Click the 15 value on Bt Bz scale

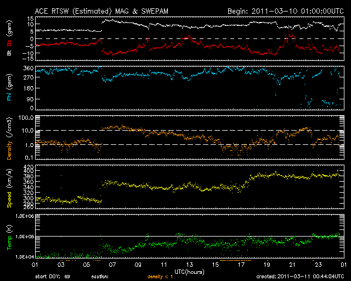tap(31, 19)
